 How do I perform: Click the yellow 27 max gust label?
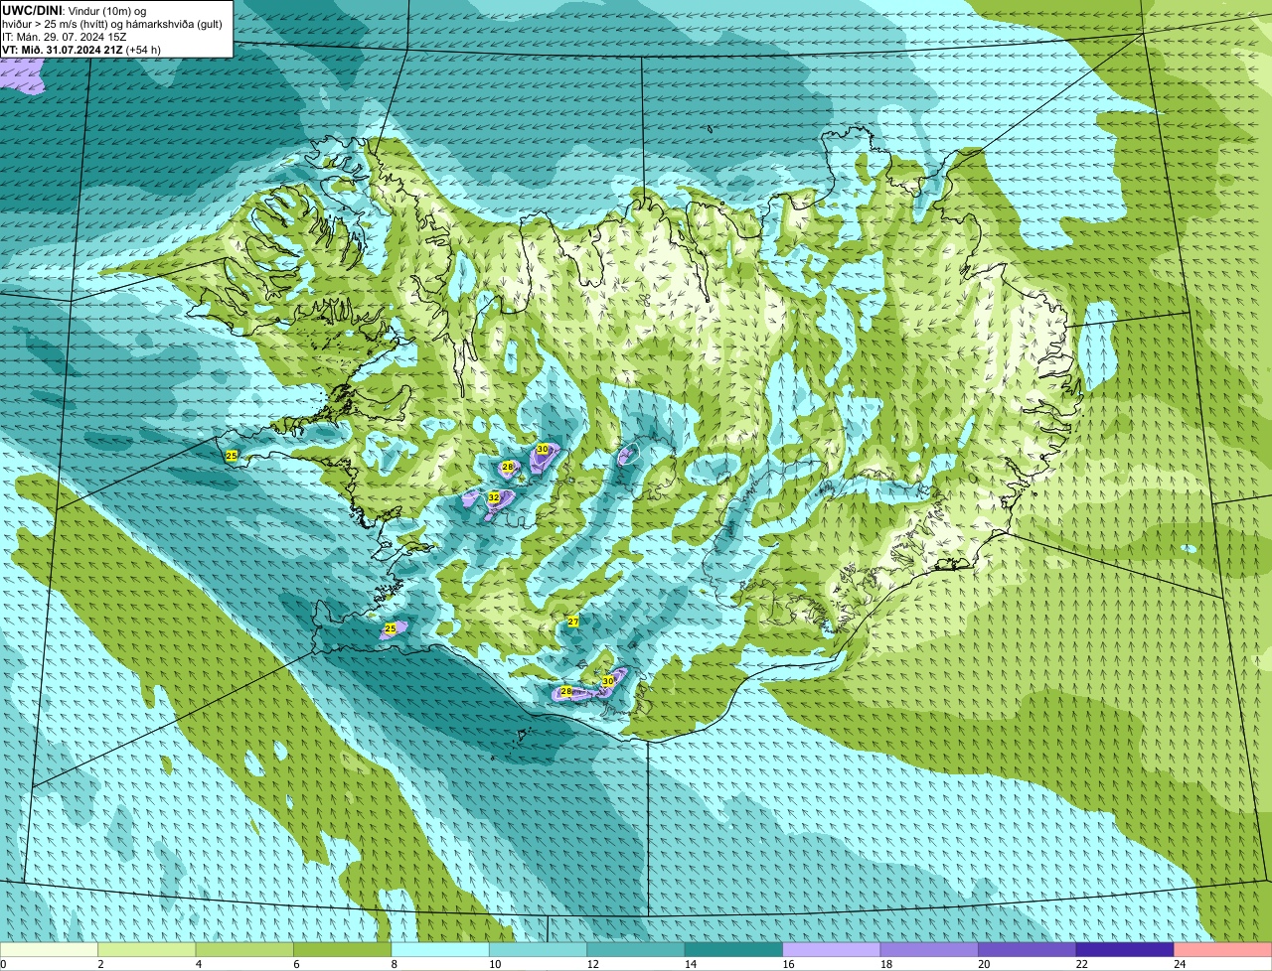click(x=572, y=622)
